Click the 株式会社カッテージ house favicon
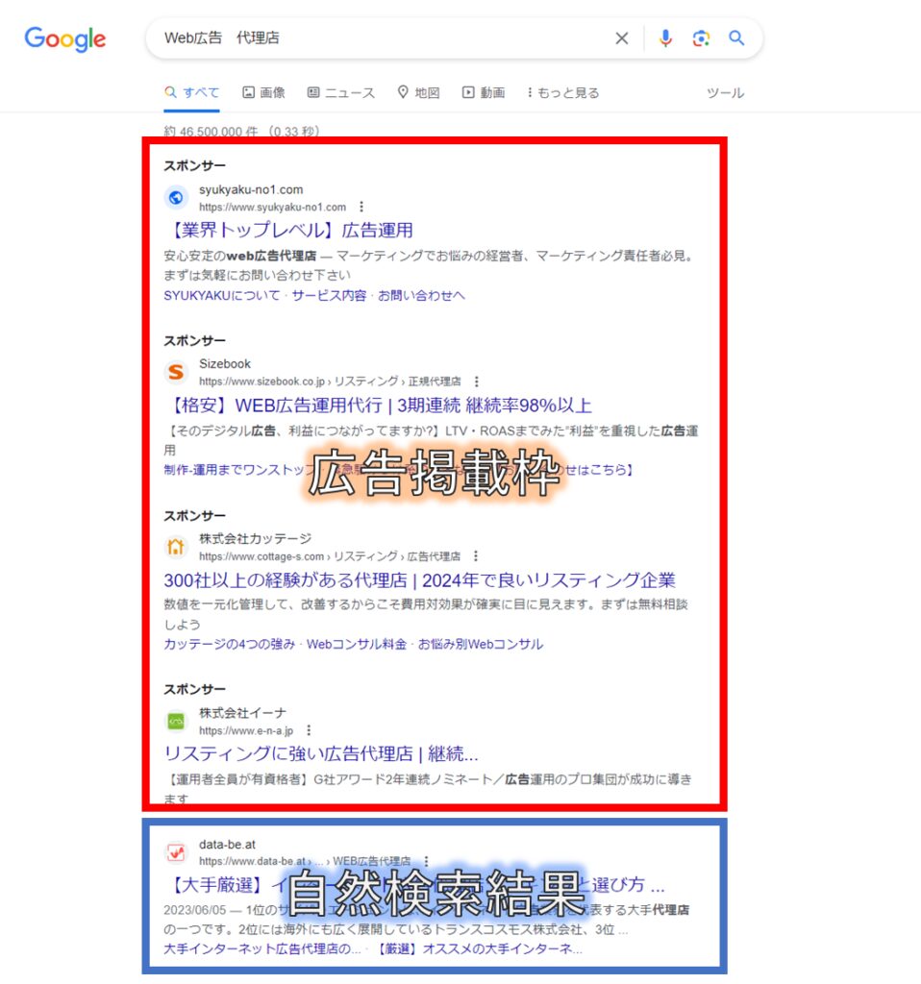This screenshot has width=921, height=984. point(177,547)
